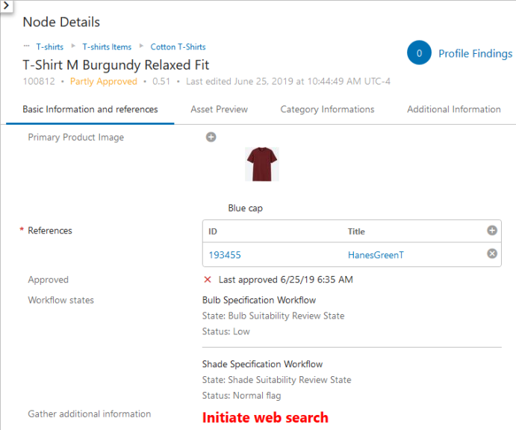Navigate to T-shirts breadcrumb
Screen dimensions: 516x430
50,47
